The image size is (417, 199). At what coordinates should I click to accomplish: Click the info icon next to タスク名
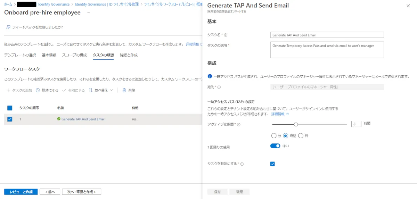pos(226,35)
